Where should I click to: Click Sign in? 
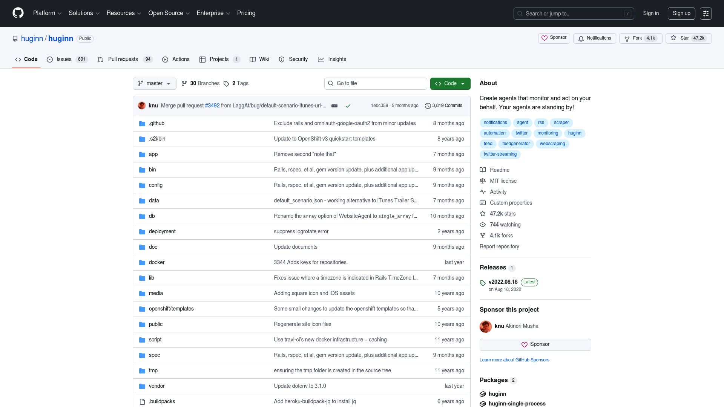pyautogui.click(x=651, y=13)
